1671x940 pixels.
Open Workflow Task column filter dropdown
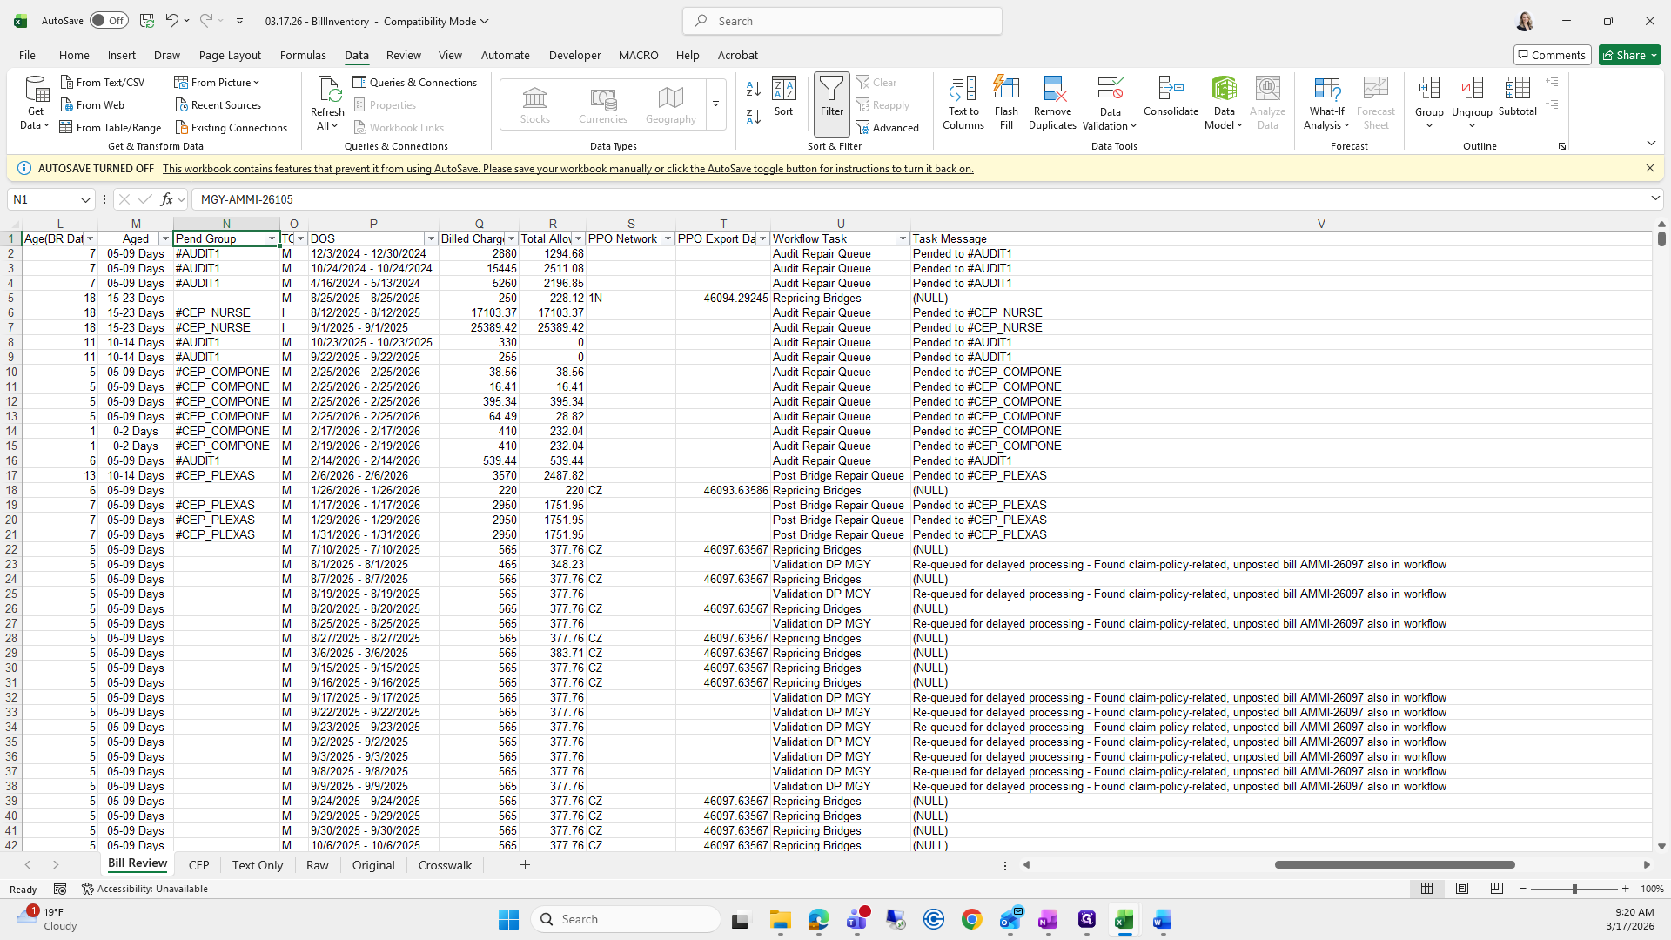coord(902,238)
